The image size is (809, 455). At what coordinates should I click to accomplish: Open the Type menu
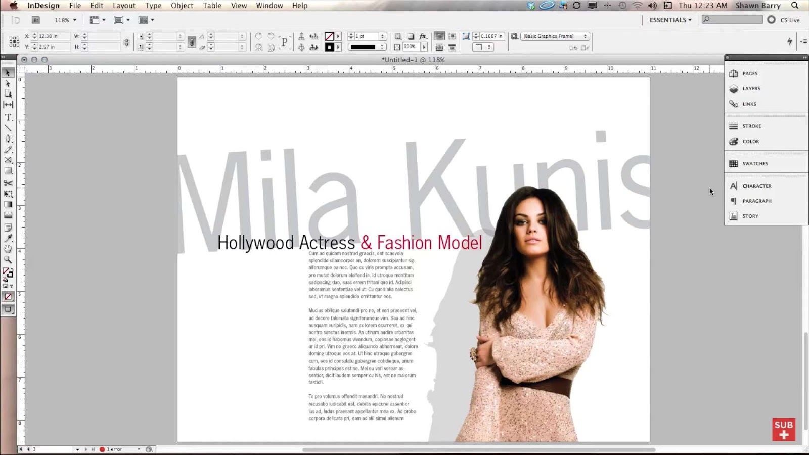(153, 6)
